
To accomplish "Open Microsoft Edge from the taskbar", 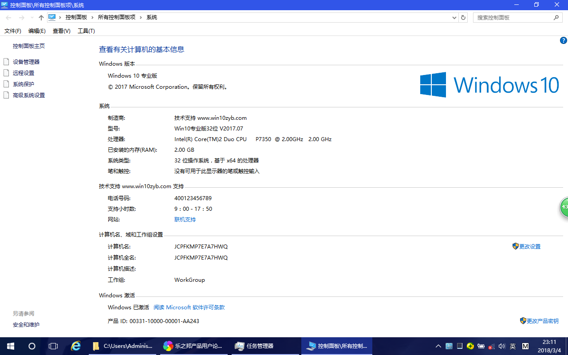I will click(x=75, y=346).
